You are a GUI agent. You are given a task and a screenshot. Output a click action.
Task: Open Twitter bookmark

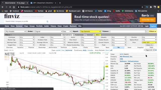(99, 11)
